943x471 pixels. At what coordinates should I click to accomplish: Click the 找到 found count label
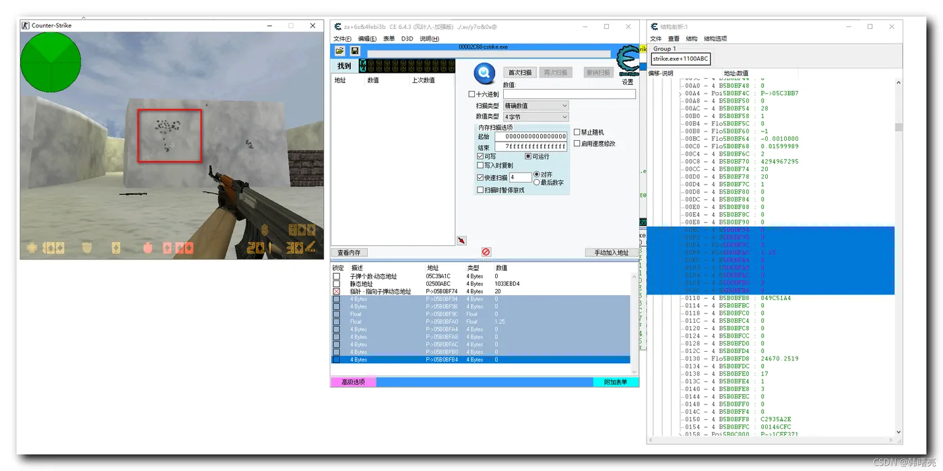(344, 66)
